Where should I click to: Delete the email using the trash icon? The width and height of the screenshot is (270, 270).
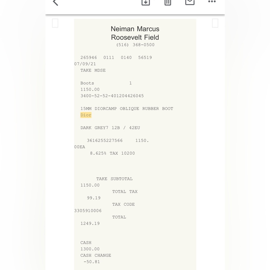click(168, 2)
